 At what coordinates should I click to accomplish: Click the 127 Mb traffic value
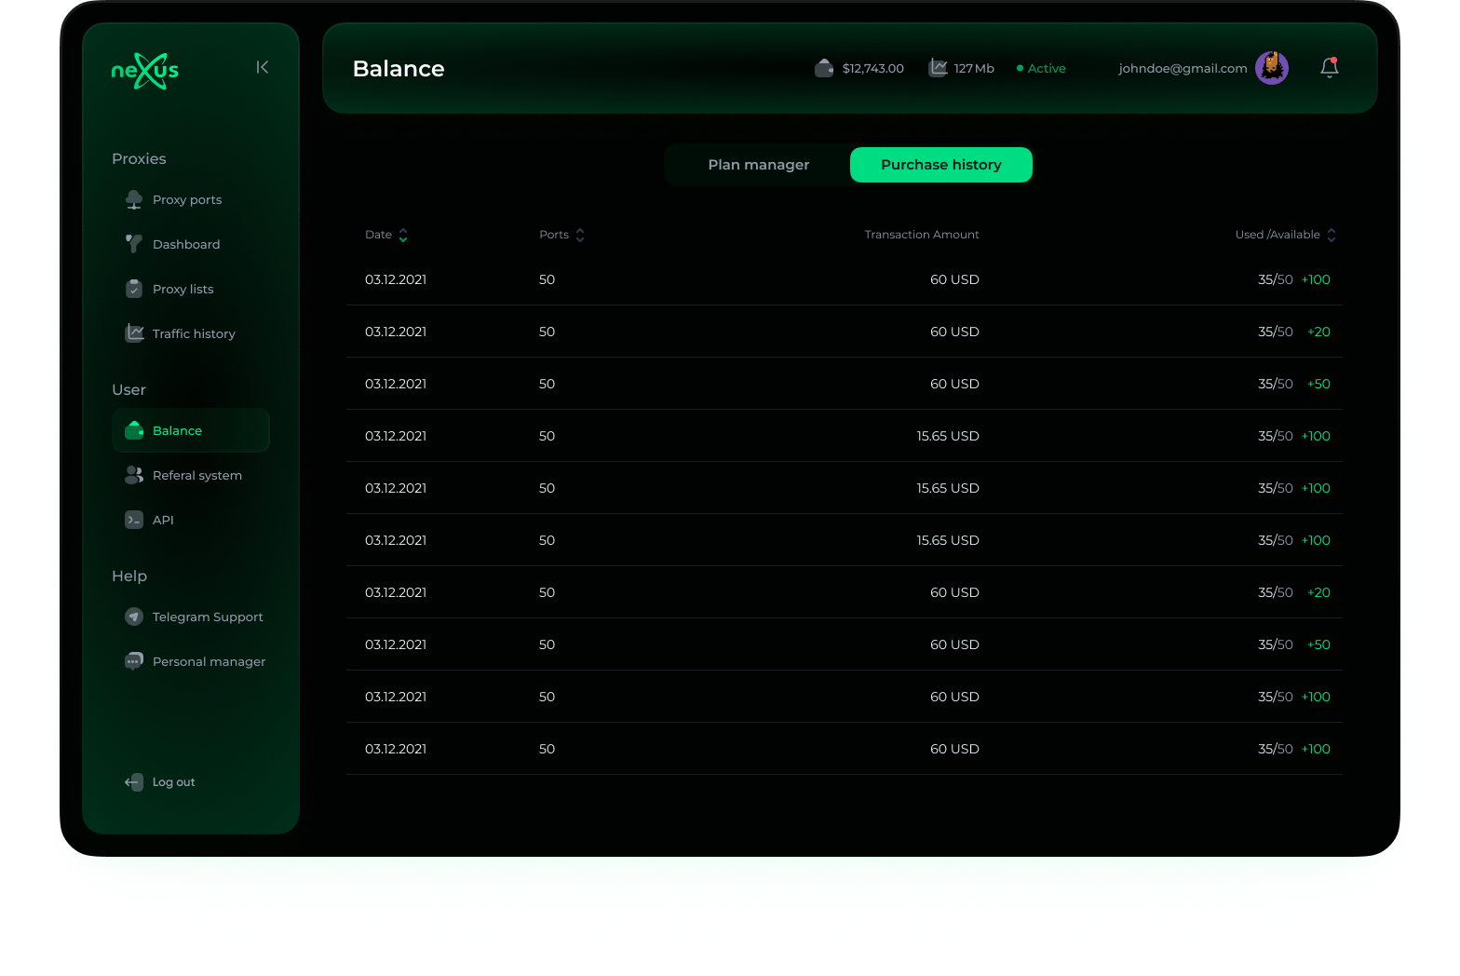[x=974, y=68]
